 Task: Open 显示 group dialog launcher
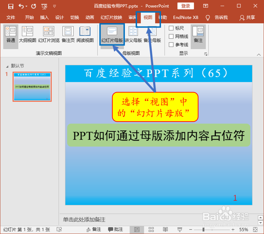tap(206, 54)
